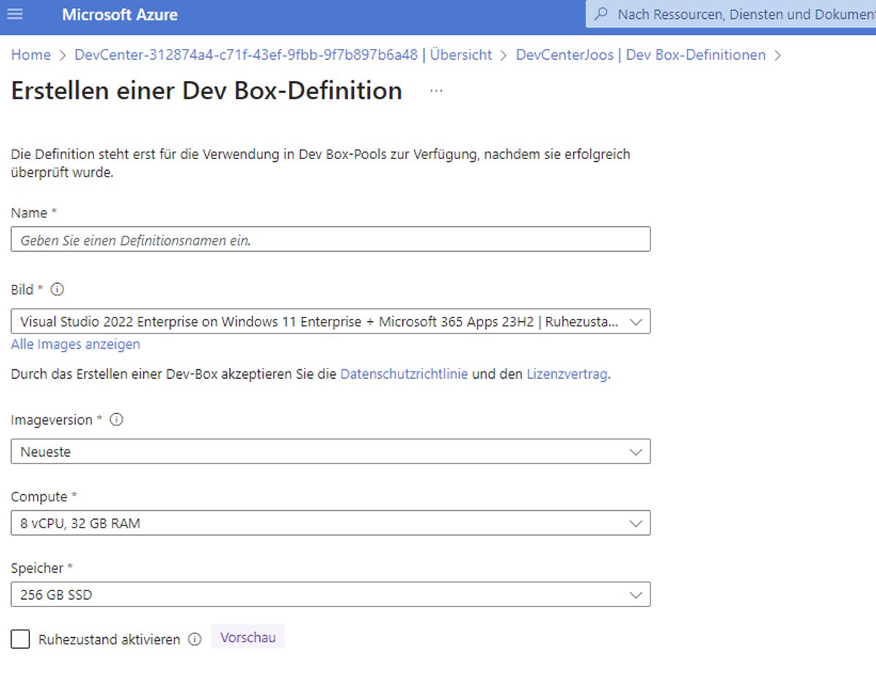Click the Name definition input field

coord(330,239)
